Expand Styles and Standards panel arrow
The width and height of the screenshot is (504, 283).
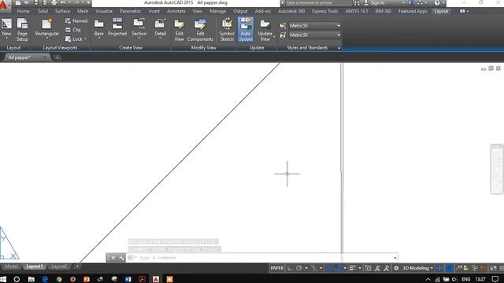(x=339, y=48)
